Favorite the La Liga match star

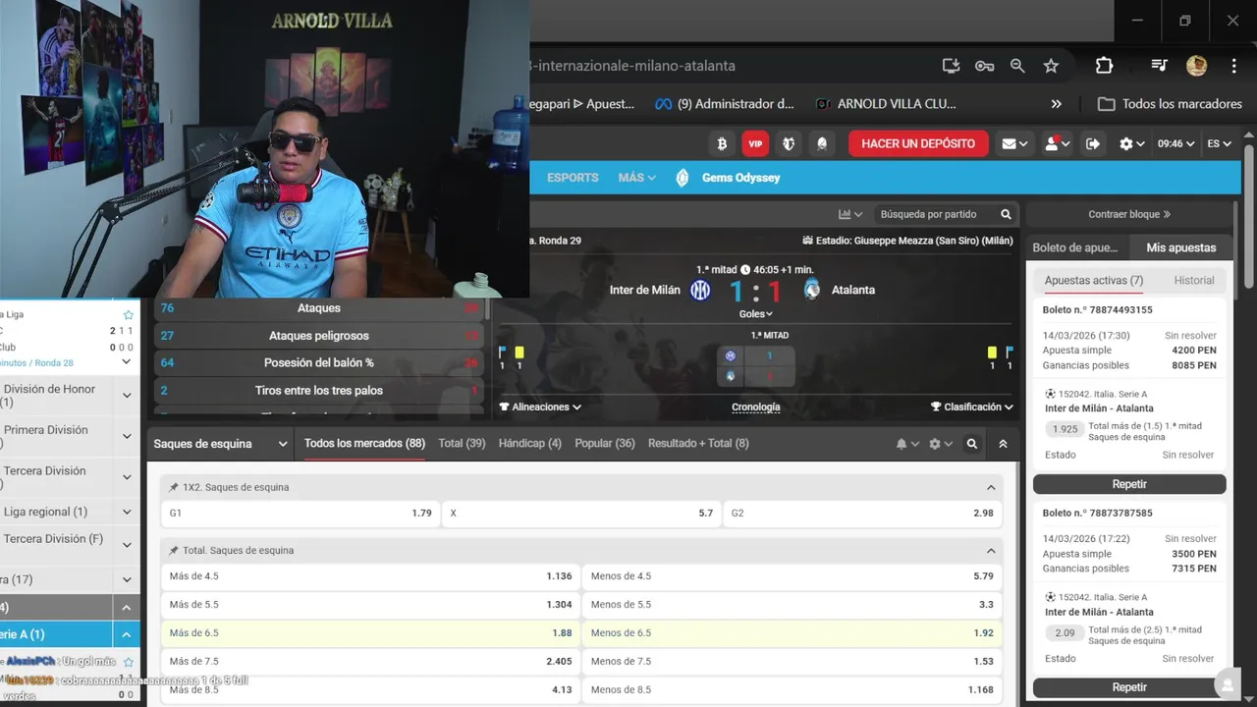coord(128,314)
